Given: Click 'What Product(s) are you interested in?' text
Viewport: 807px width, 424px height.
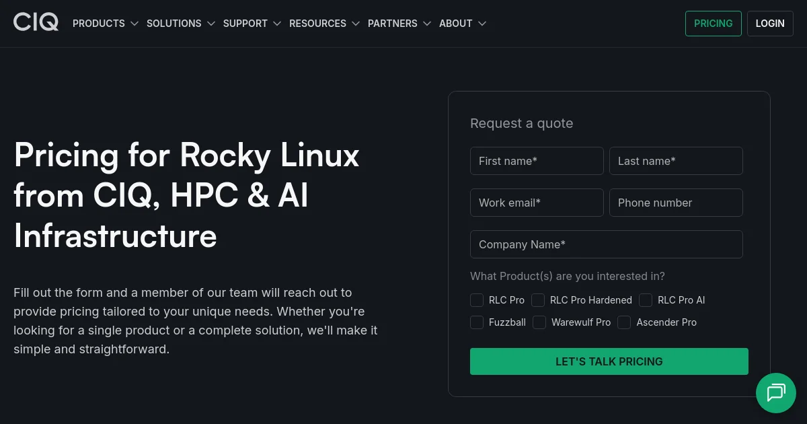Looking at the screenshot, I should pos(568,276).
